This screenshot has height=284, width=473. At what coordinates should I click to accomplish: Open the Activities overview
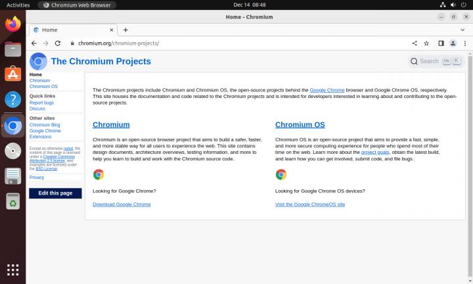18,5
